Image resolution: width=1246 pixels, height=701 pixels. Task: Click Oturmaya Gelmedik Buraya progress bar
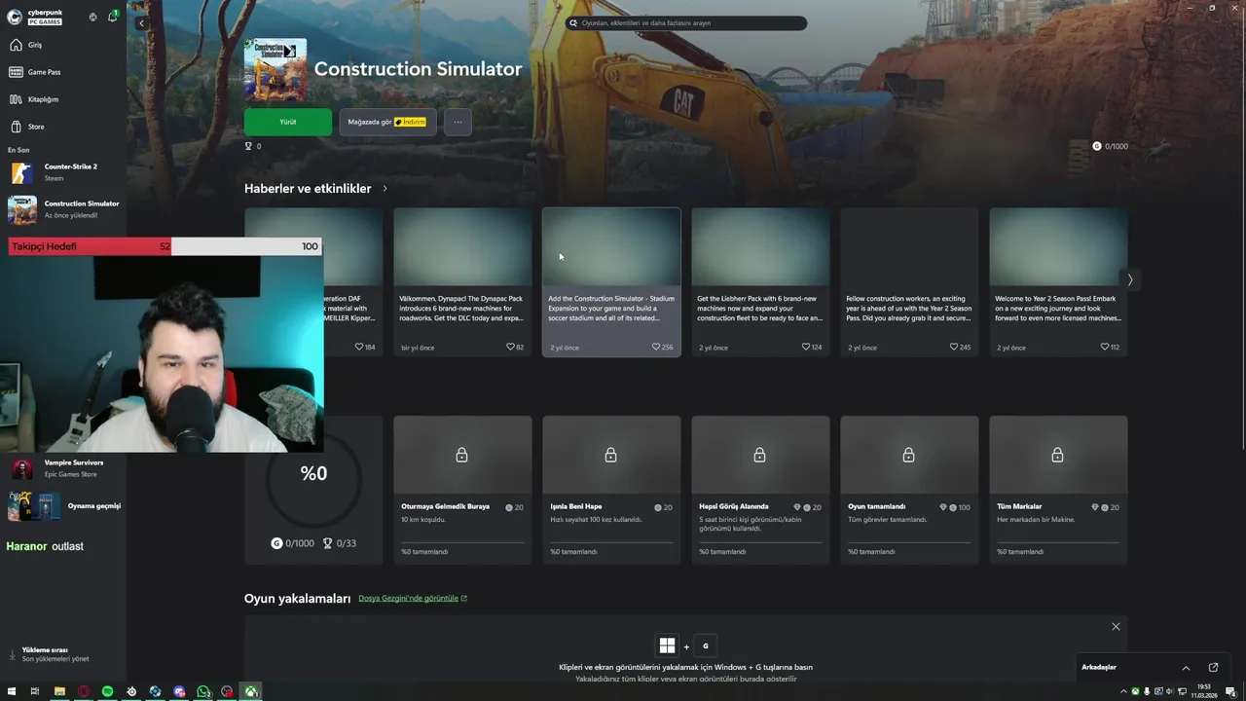[462, 542]
